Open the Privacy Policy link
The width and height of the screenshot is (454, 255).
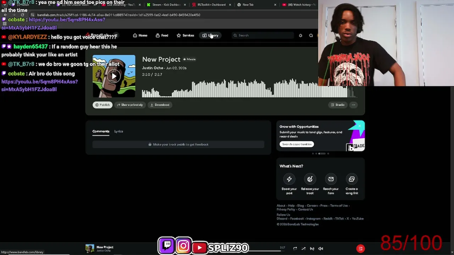[x=286, y=210]
